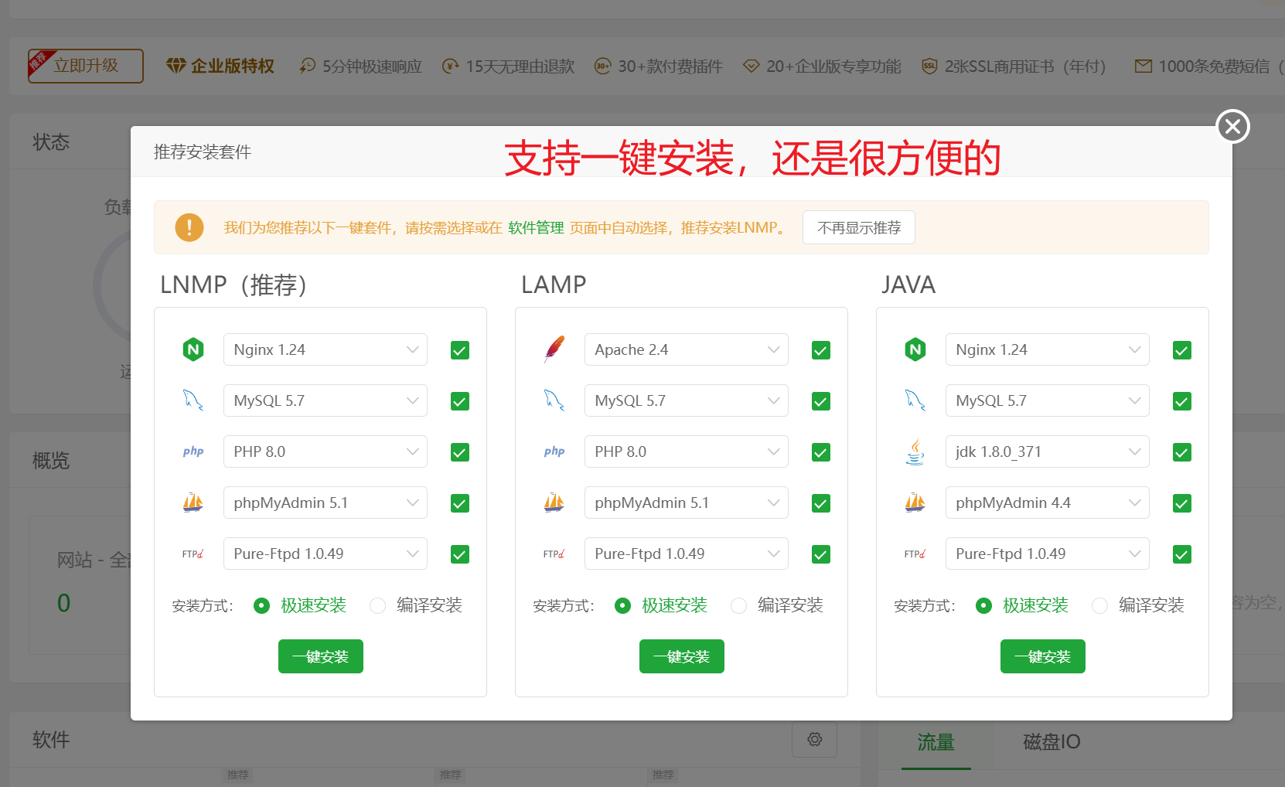Click the diamond 企业版特权 icon
Viewport: 1285px width, 787px height.
[x=176, y=66]
